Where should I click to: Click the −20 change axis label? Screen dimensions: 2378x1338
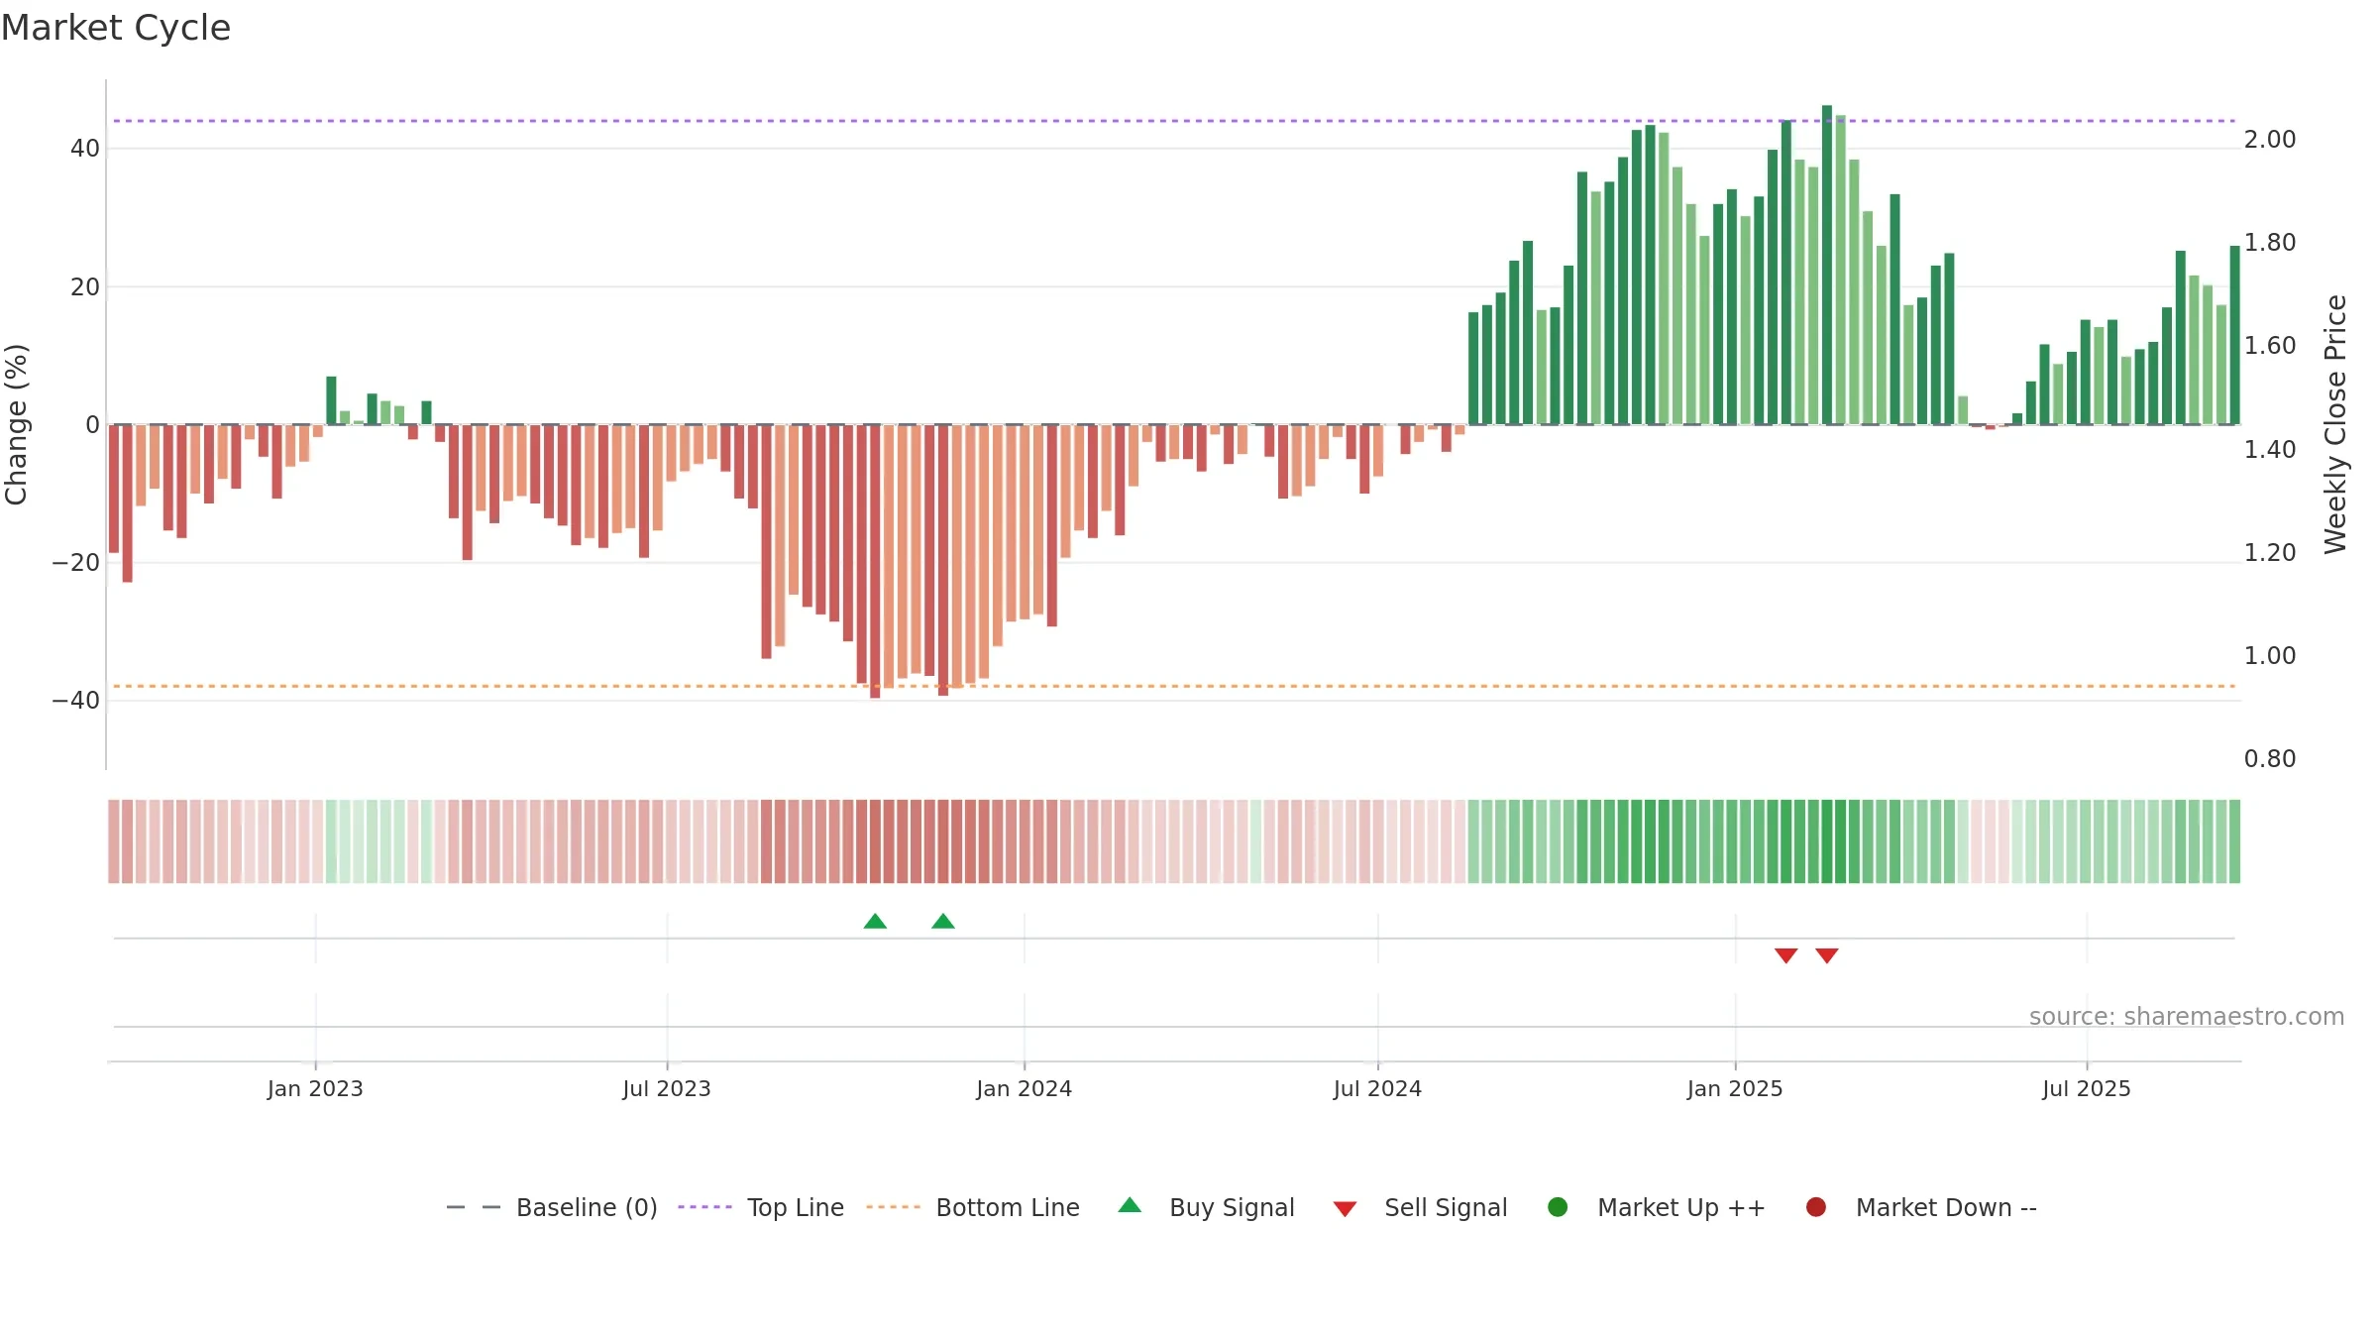(x=75, y=563)
